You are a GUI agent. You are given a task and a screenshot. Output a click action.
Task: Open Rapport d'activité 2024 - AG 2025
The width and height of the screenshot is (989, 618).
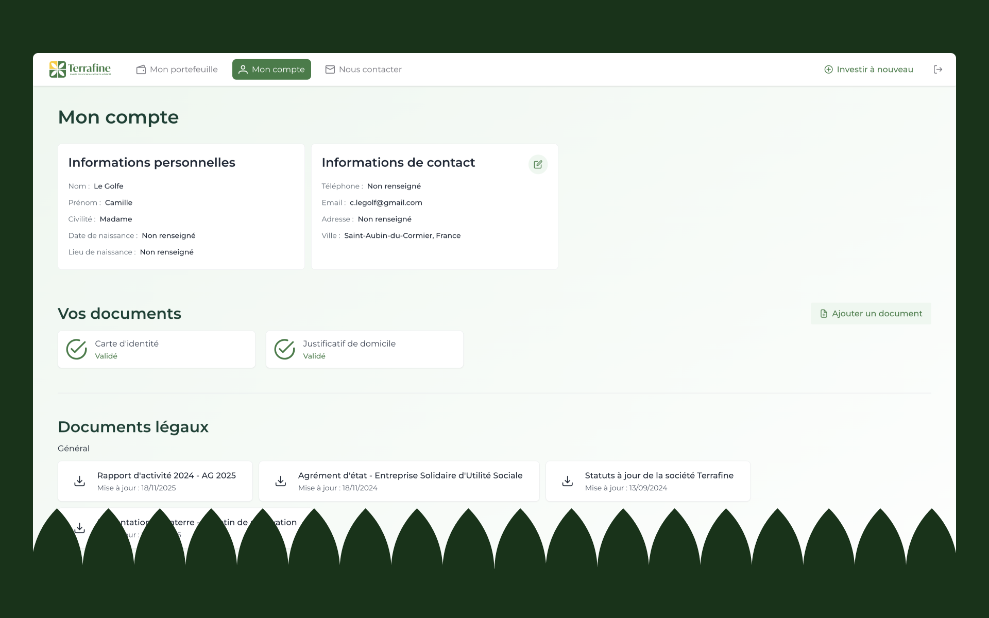[x=166, y=476]
